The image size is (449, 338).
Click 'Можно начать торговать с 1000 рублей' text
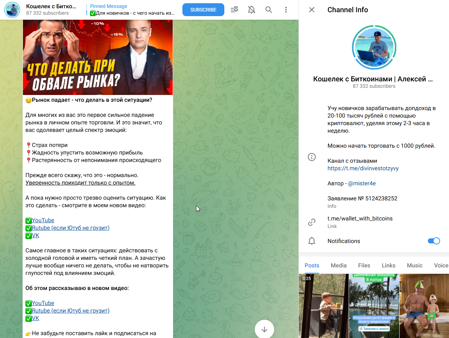381,146
